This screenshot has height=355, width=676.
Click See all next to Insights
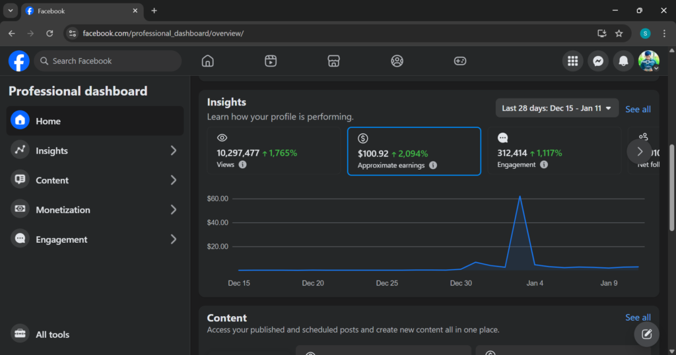638,110
